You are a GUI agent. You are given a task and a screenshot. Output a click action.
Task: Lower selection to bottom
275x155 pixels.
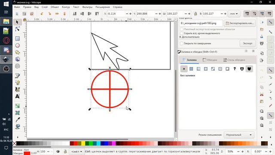click(74, 14)
